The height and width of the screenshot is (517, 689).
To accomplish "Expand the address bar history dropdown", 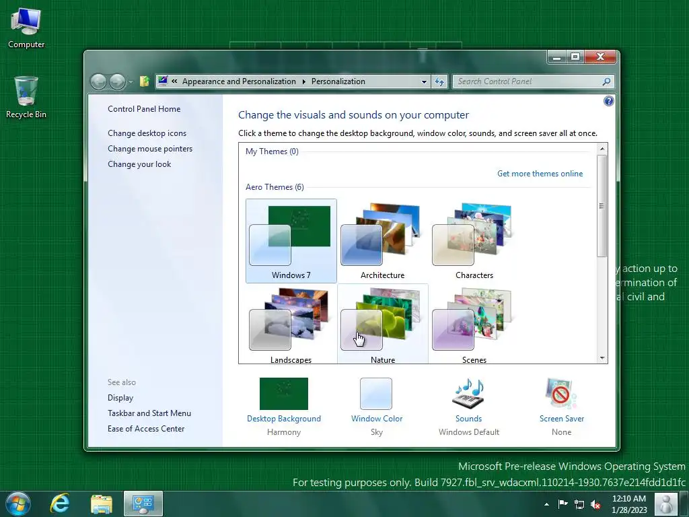I will [424, 81].
